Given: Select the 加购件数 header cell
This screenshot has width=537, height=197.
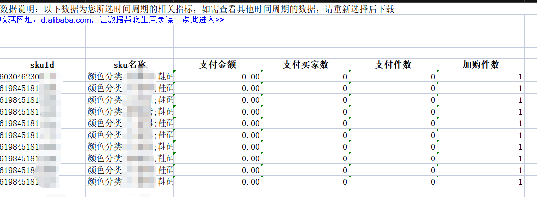Looking at the screenshot, I should pyautogui.click(x=480, y=65).
